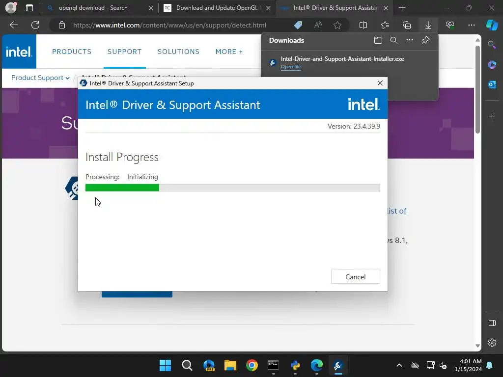Open sidebar search icon

click(492, 45)
